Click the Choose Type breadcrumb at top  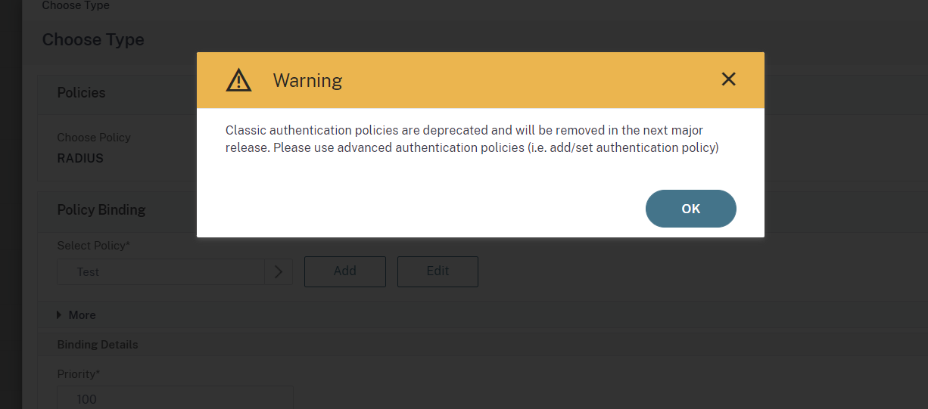tap(76, 6)
